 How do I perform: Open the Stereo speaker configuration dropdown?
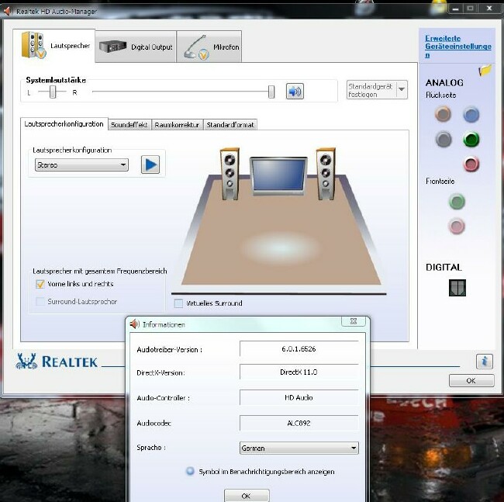point(81,164)
